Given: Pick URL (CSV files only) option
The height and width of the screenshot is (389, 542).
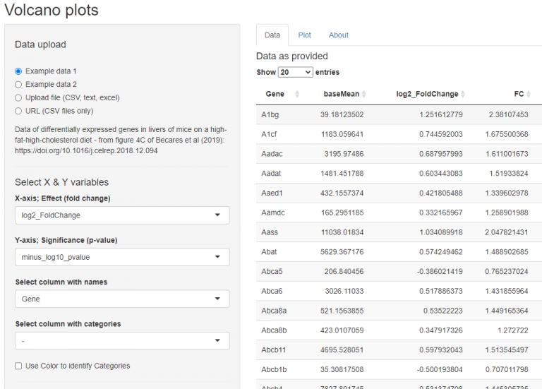Looking at the screenshot, I should [x=19, y=111].
